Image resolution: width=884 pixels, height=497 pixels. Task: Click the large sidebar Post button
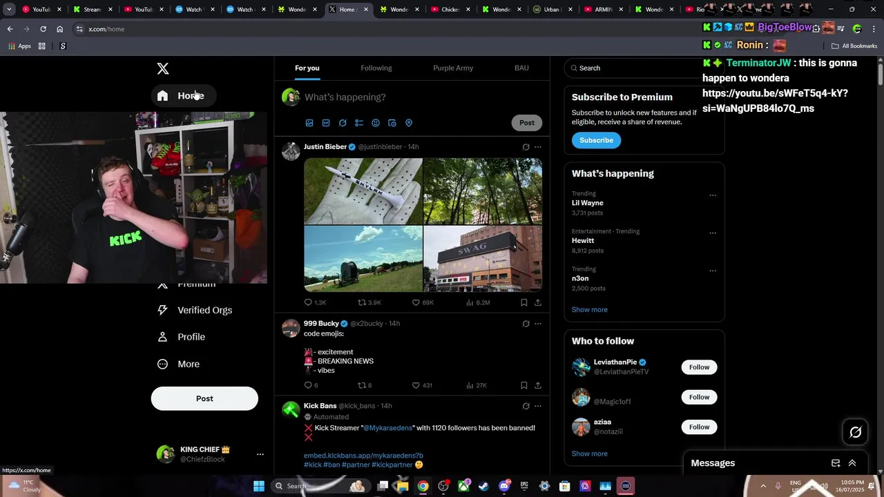pos(204,398)
